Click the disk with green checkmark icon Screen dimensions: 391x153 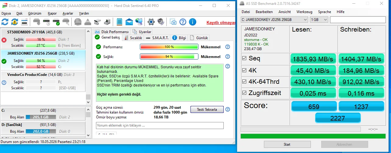pos(56,22)
